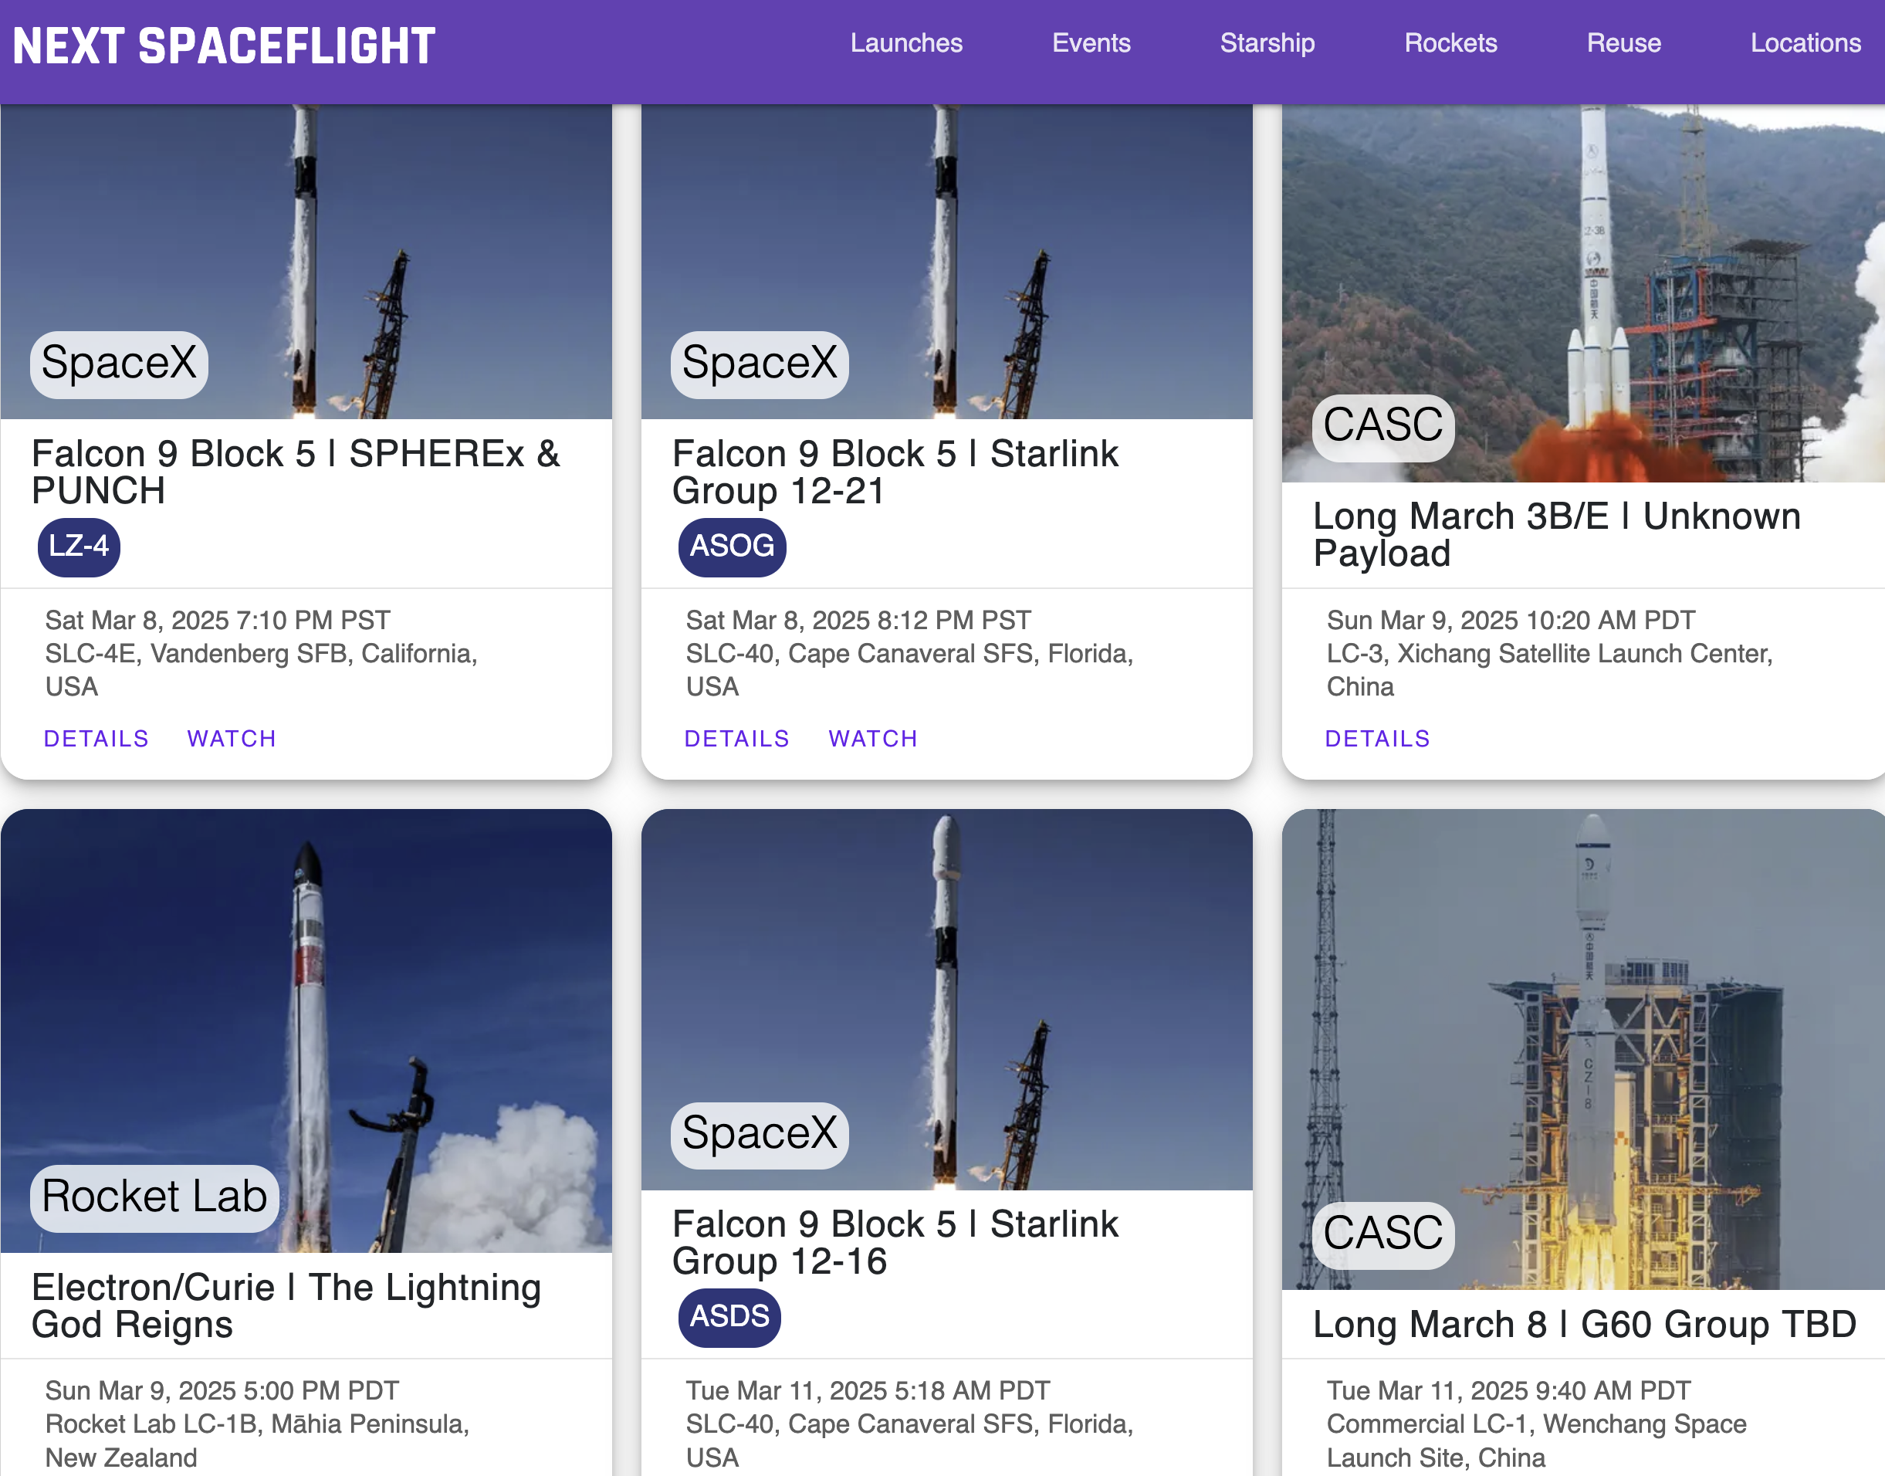The height and width of the screenshot is (1476, 1885).
Task: Click 'Falcon 9 Block 5 | Starlink Group 12-21' title
Action: click(895, 472)
